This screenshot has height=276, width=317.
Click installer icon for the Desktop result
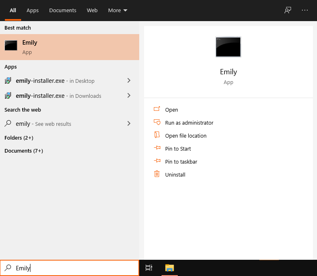8,80
